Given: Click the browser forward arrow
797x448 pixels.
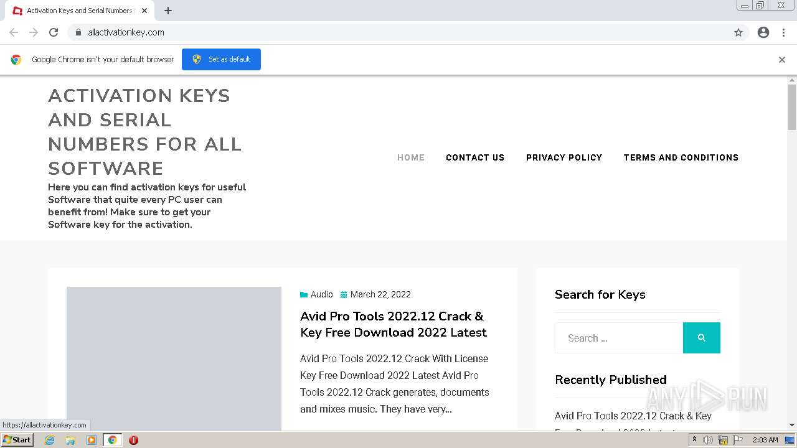Looking at the screenshot, I should 34,32.
